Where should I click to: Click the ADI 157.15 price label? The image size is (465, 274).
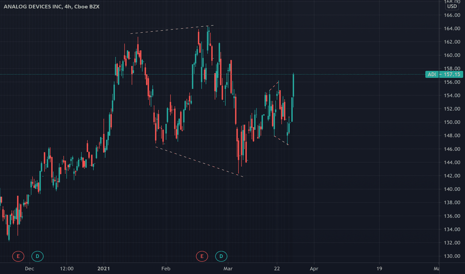444,74
